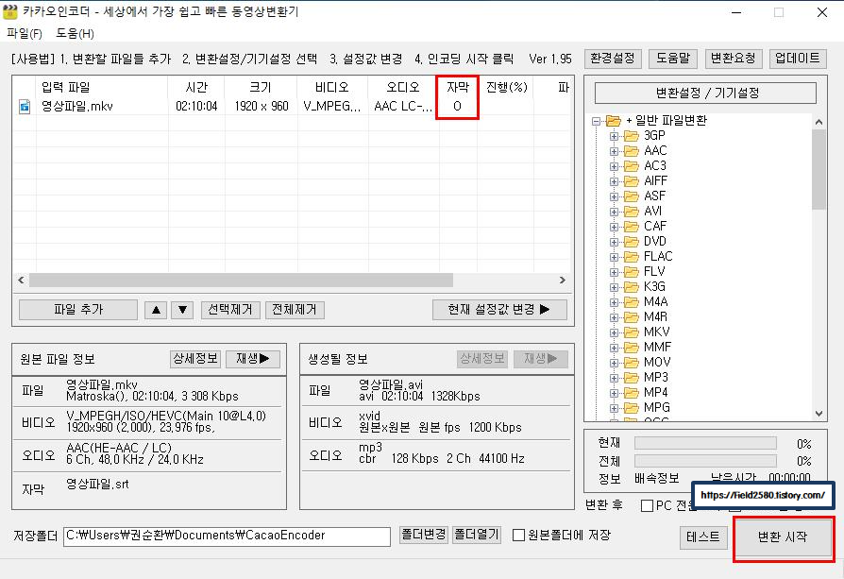The width and height of the screenshot is (844, 579).
Task: Add a file with 파일 추가
Action: click(x=78, y=310)
